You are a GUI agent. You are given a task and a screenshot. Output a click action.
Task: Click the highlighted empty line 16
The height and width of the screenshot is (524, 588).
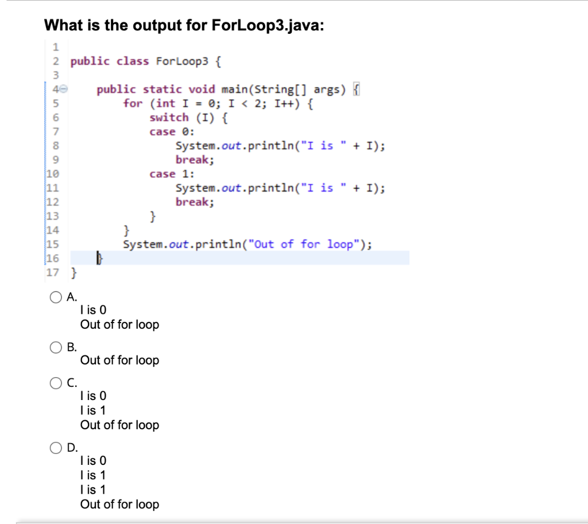(x=230, y=258)
